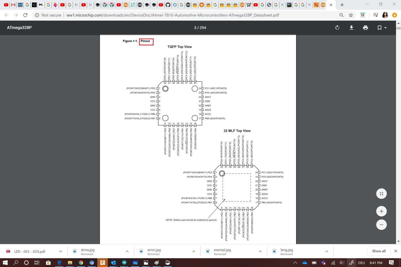Switch to the FDA tab
Viewport: 401px width, 267px height.
20,5
